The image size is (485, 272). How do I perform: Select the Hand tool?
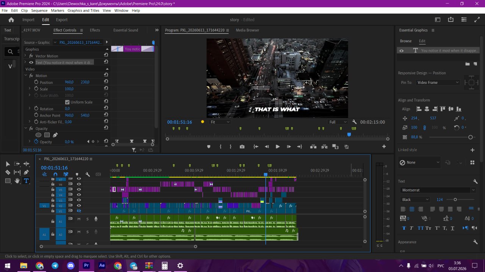pyautogui.click(x=17, y=181)
